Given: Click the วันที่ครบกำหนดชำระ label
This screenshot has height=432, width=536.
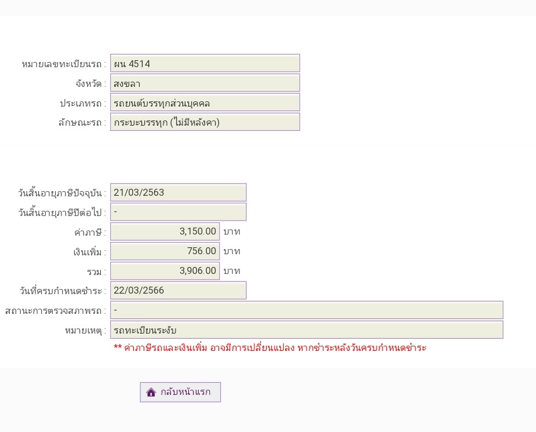Looking at the screenshot, I should point(63,291).
